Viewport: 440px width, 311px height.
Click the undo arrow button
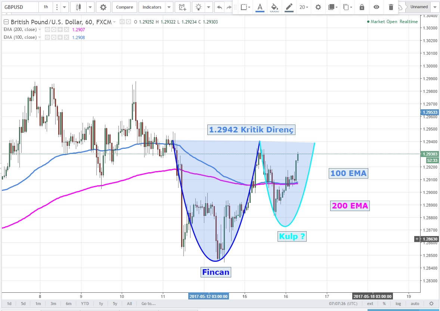click(x=219, y=7)
